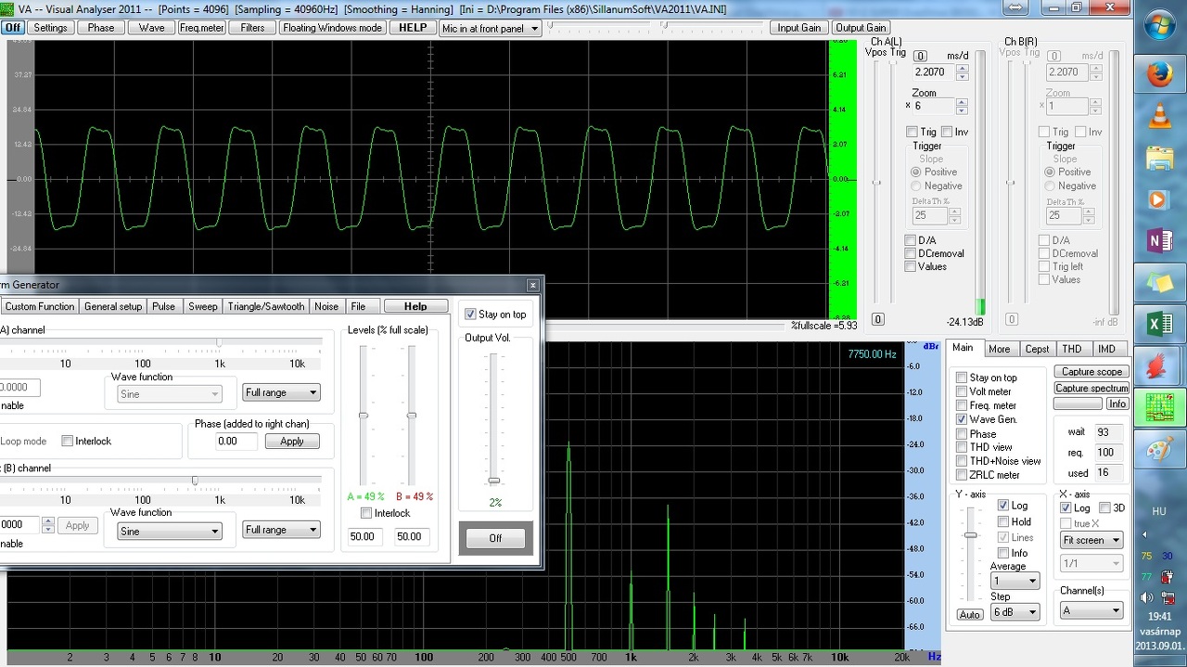
Task: Open the Triangle/Sawtooth generator tab
Action: click(x=265, y=307)
